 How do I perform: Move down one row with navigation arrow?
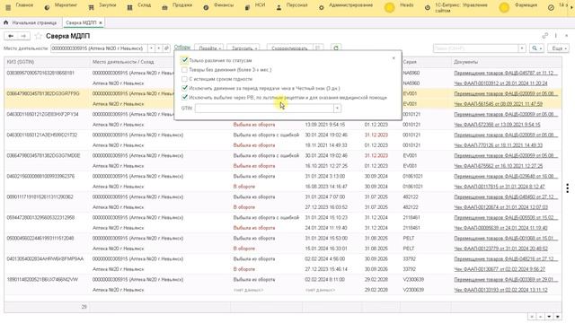pyautogui.click(x=549, y=317)
